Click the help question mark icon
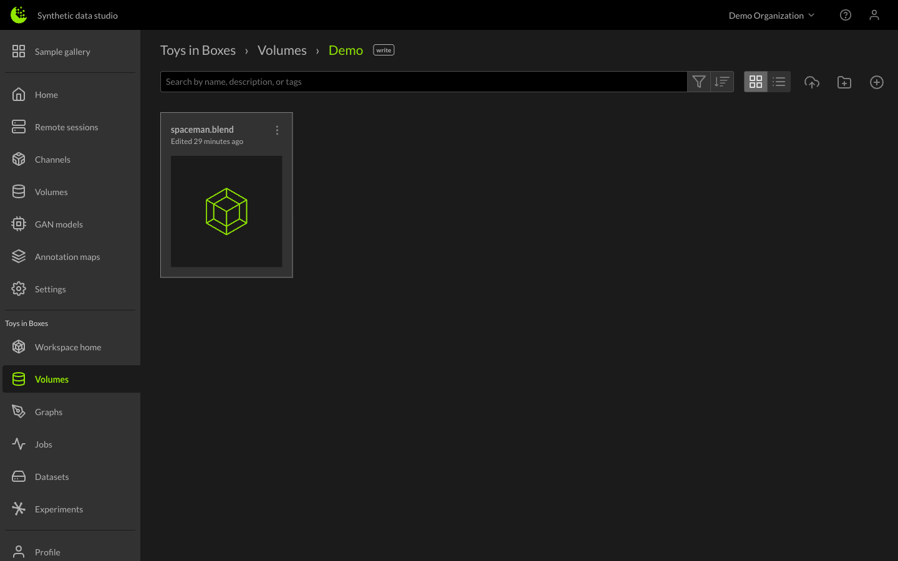The image size is (898, 561). point(846,15)
